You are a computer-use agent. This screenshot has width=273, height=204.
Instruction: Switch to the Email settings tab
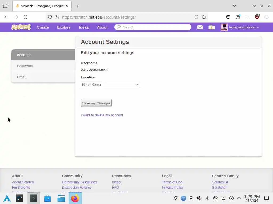pyautogui.click(x=43, y=77)
